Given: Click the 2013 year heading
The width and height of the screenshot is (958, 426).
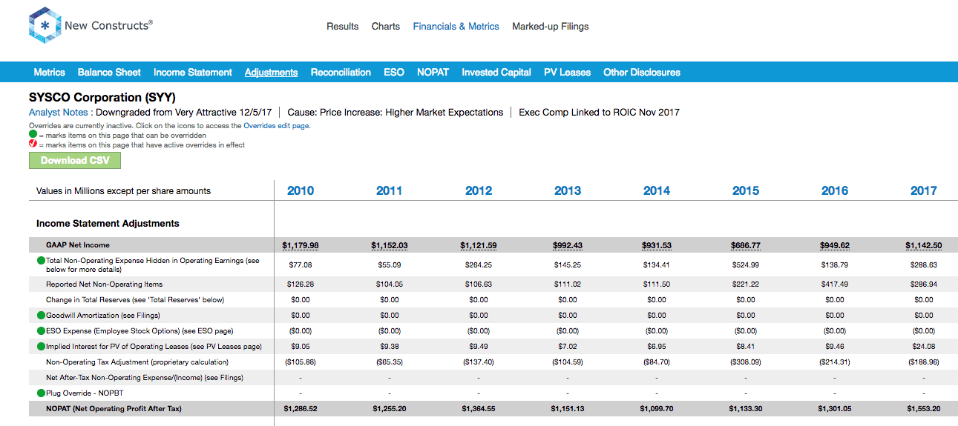Looking at the screenshot, I should [x=568, y=191].
